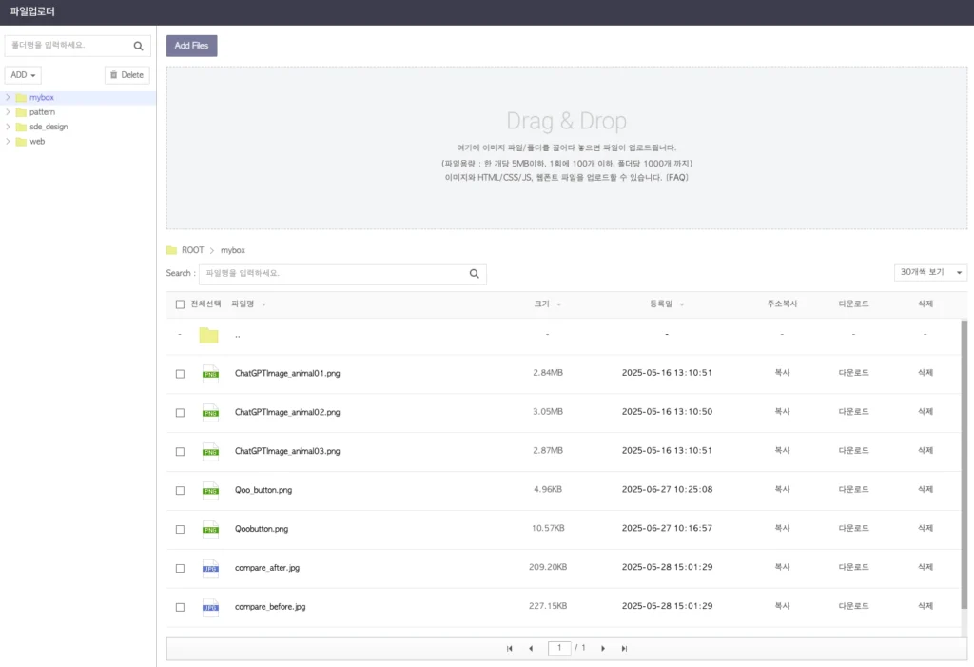Click the 2025-06-27 10:25:08 date cell
This screenshot has width=974, height=667.
tap(667, 490)
